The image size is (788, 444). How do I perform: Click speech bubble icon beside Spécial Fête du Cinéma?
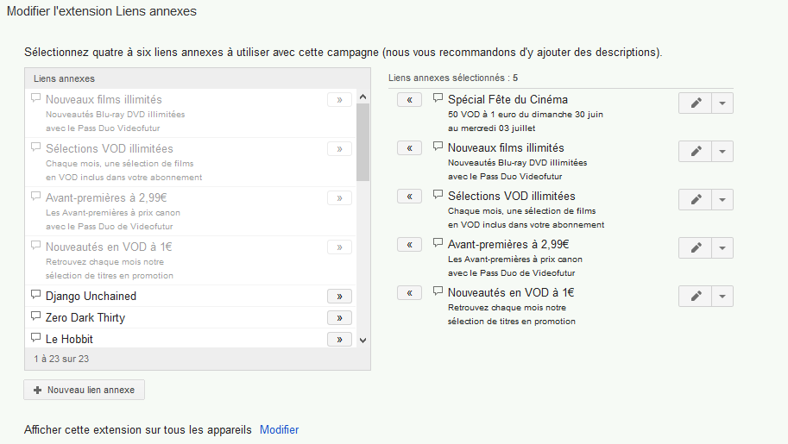[438, 98]
